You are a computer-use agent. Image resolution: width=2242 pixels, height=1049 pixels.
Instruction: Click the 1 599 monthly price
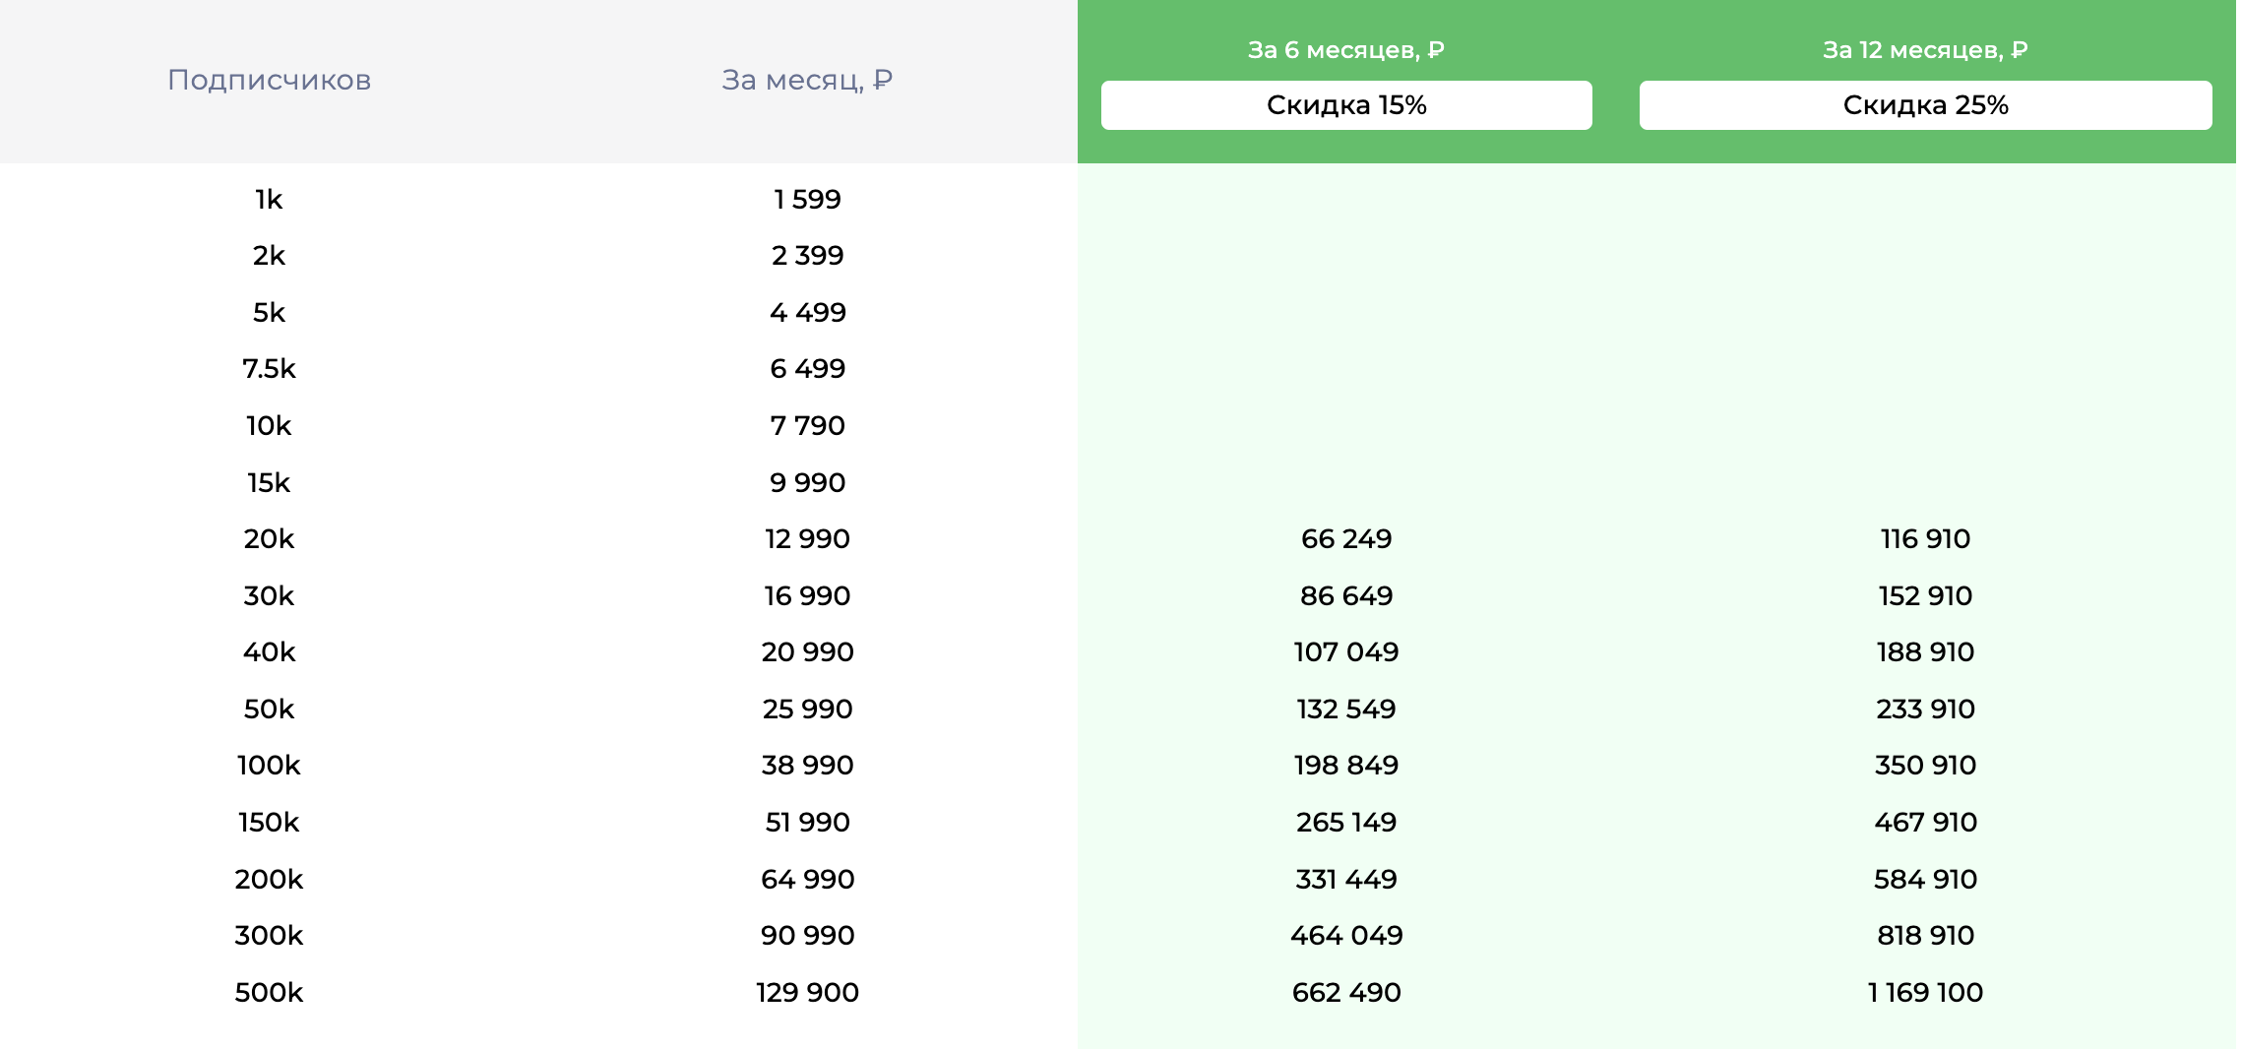coord(807,200)
